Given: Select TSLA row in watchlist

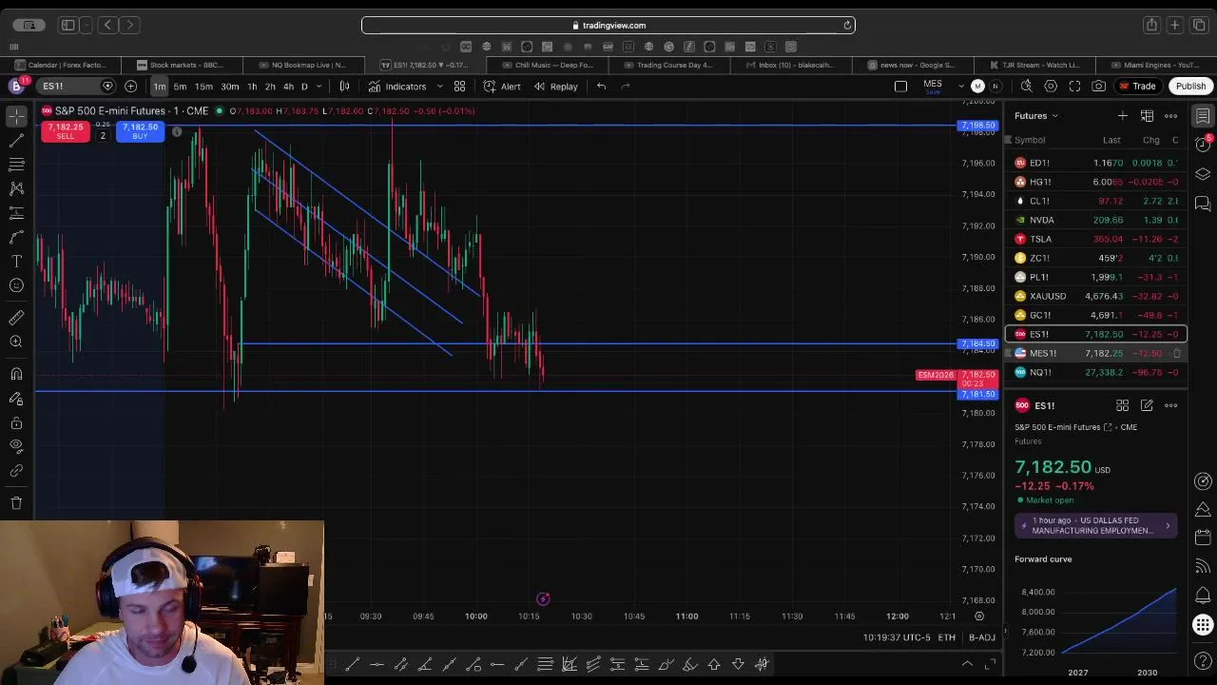Looking at the screenshot, I should click(1096, 239).
